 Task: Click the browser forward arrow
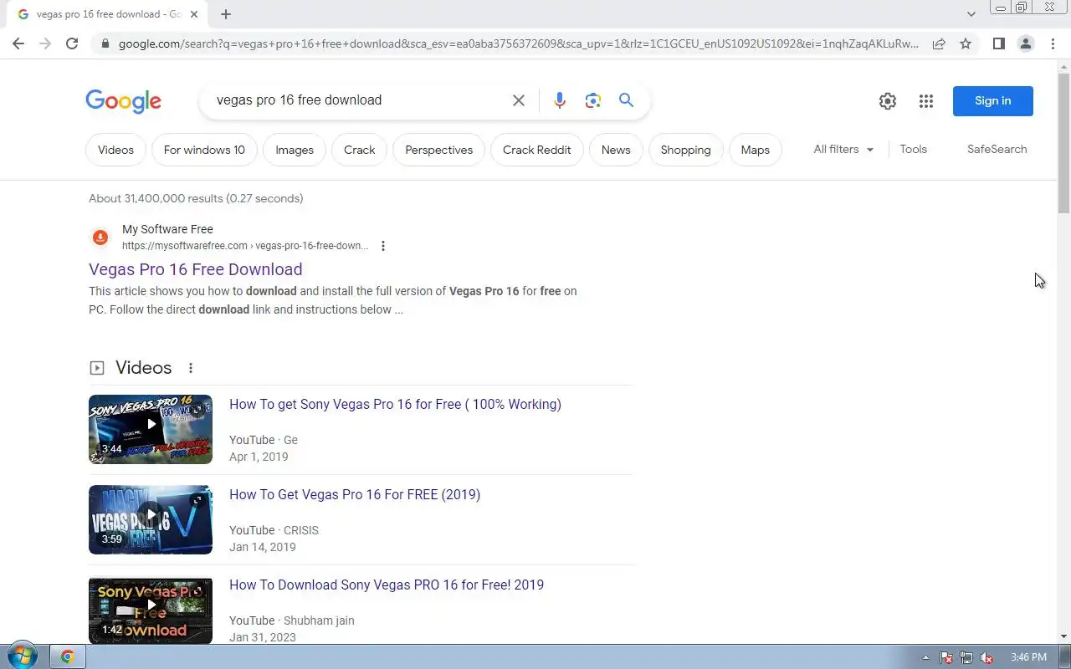click(x=45, y=43)
